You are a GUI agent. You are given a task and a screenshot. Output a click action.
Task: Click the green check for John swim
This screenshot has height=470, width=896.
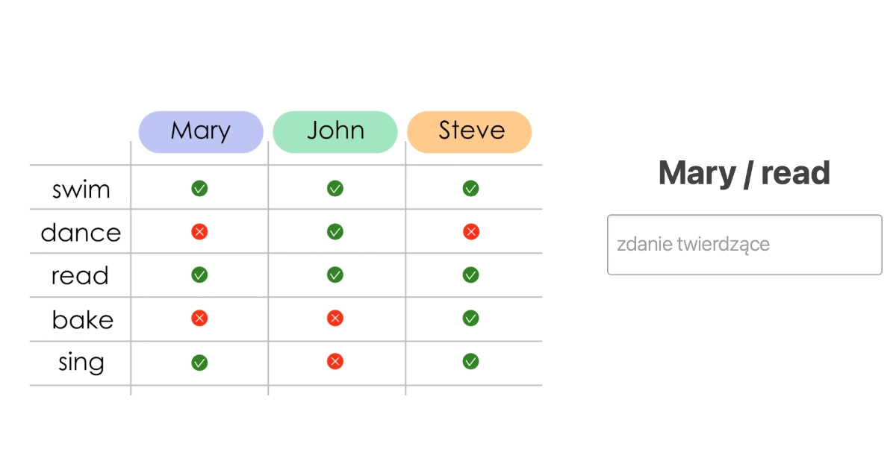[335, 189]
